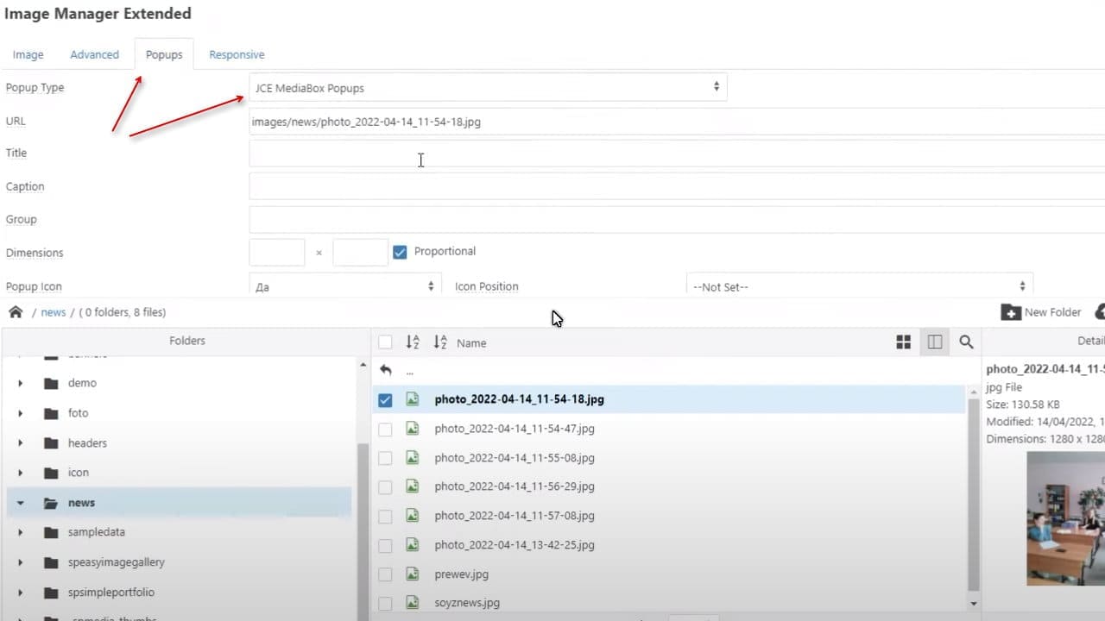Open the Popup Type dropdown
Viewport: 1105px width, 621px height.
point(488,87)
